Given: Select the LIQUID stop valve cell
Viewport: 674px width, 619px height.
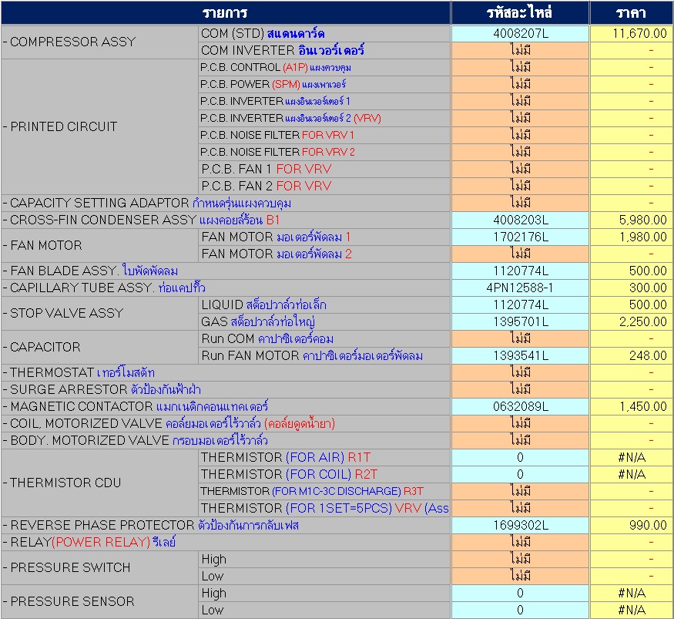Looking at the screenshot, I should click(x=324, y=305).
